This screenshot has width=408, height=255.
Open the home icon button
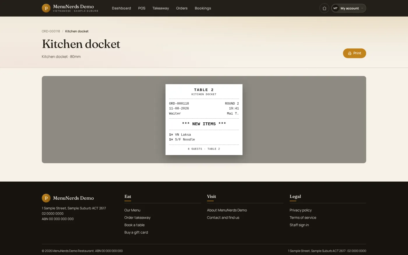324,8
